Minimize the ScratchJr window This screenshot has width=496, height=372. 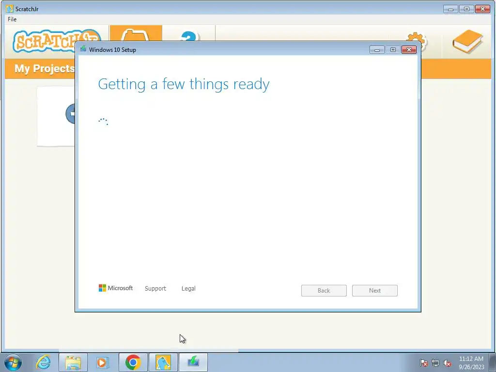pos(451,9)
